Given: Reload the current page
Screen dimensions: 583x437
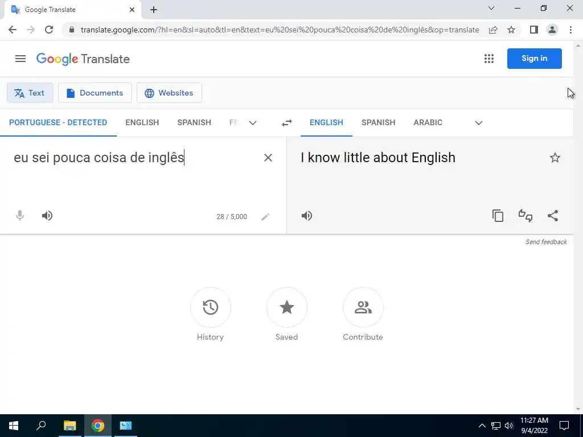Looking at the screenshot, I should [x=49, y=30].
